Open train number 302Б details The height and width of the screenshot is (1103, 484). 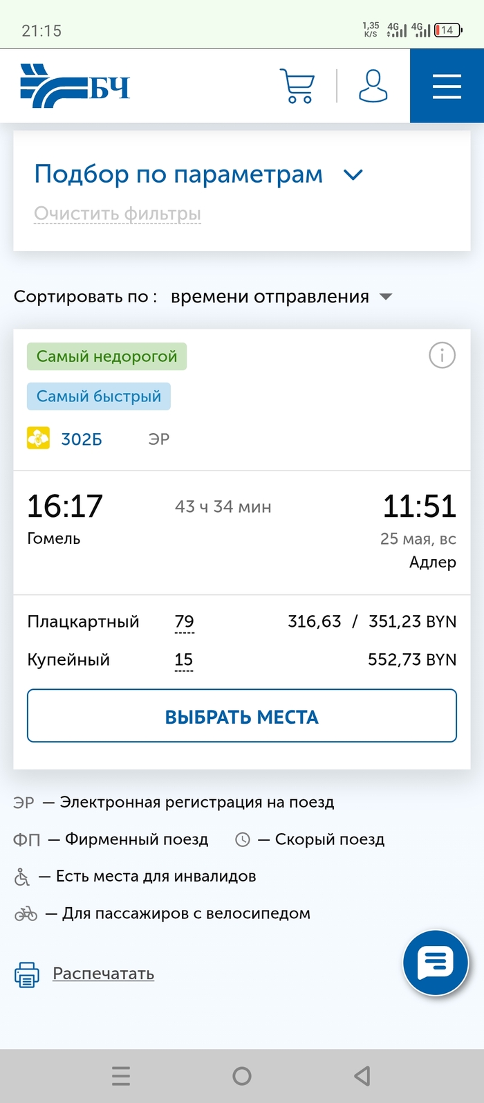(x=82, y=439)
